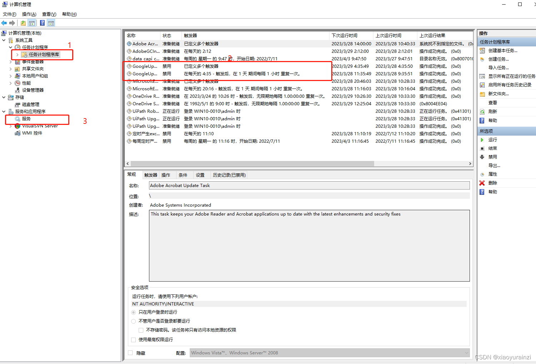Open the 操作(A) menu
This screenshot has width=536, height=364.
(29, 14)
